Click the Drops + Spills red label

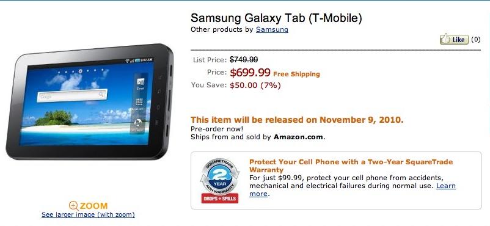pos(220,198)
